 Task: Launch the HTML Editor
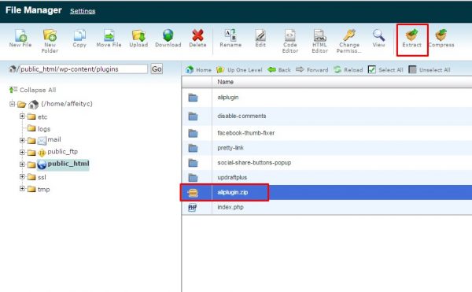pyautogui.click(x=319, y=41)
